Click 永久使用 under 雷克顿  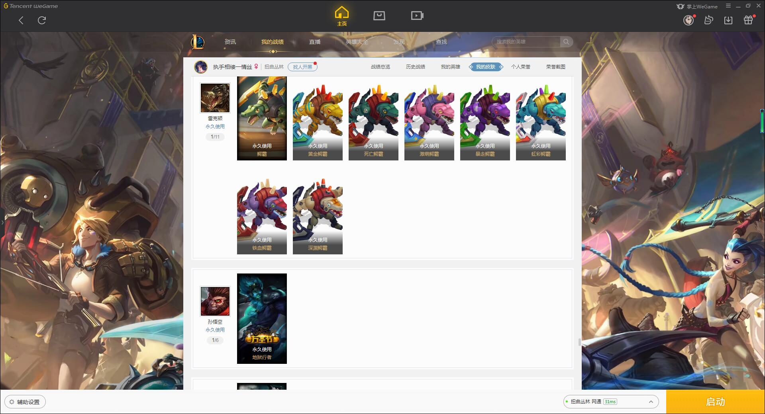tap(215, 127)
